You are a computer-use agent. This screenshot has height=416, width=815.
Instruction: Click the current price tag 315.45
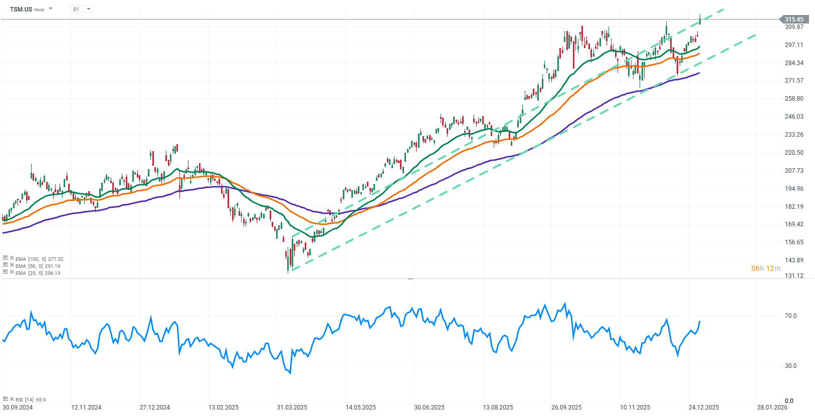click(x=793, y=20)
